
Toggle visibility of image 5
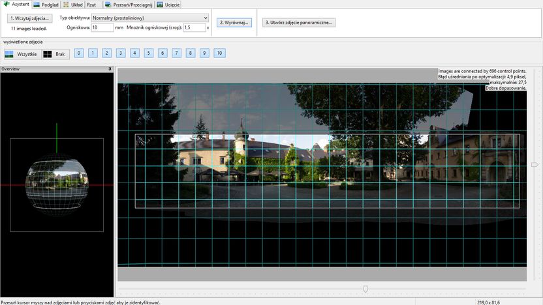[149, 53]
